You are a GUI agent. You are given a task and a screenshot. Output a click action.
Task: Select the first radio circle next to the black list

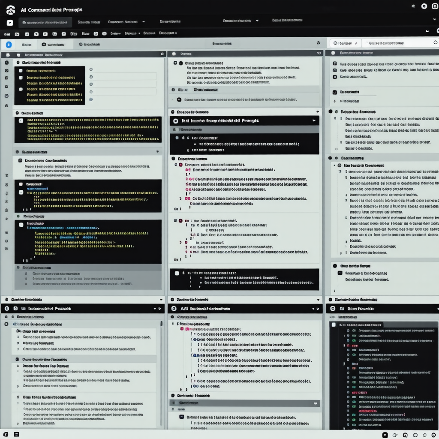click(x=91, y=69)
